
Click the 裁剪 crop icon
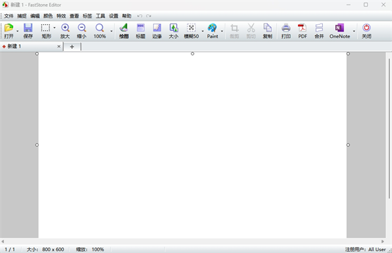pyautogui.click(x=235, y=31)
